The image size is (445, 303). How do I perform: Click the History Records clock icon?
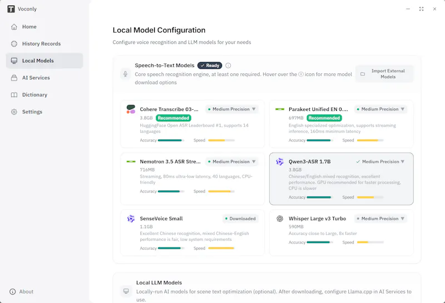pos(14,44)
